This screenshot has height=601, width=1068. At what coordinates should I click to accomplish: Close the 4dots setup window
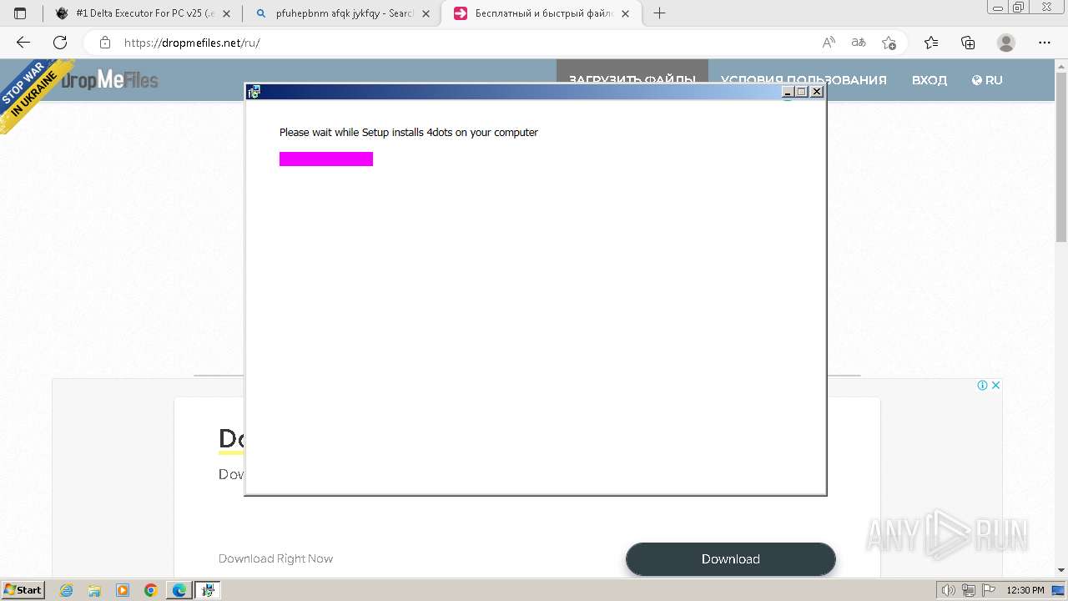tap(817, 92)
